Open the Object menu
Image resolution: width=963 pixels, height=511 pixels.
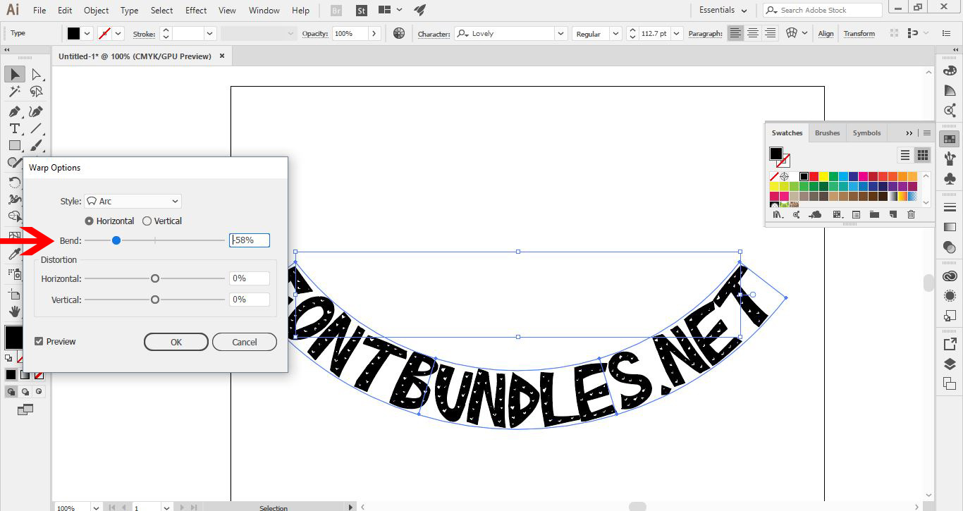tap(96, 11)
